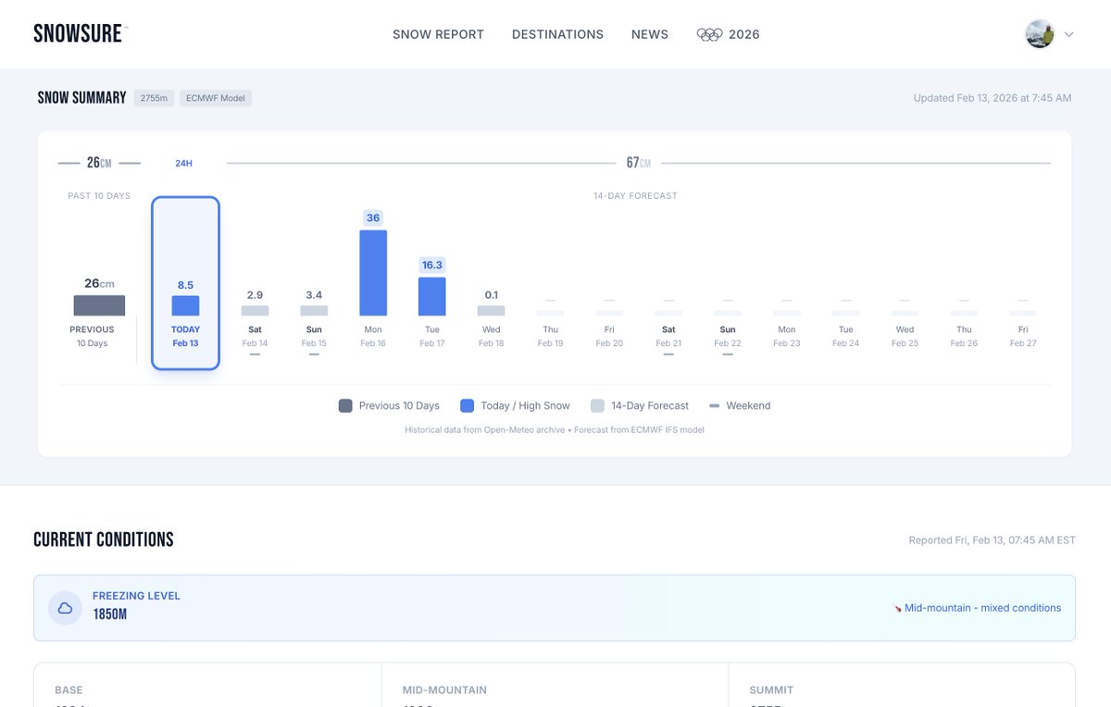Click the historical data source note
1111x707 pixels.
(555, 430)
